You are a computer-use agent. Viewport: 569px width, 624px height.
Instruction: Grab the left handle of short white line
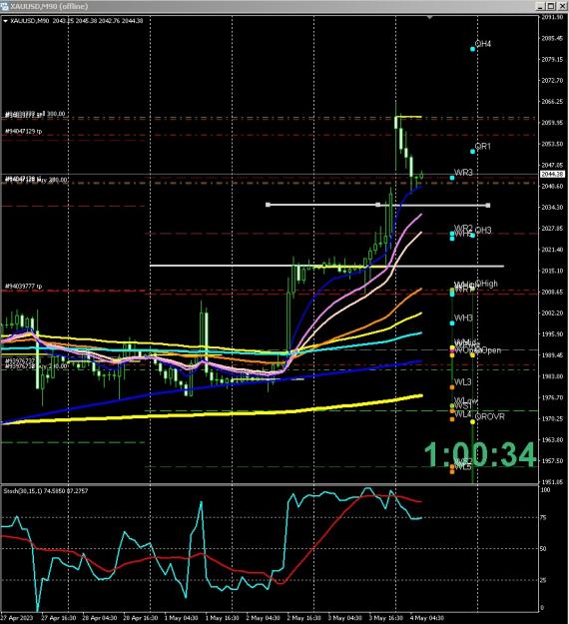point(268,205)
